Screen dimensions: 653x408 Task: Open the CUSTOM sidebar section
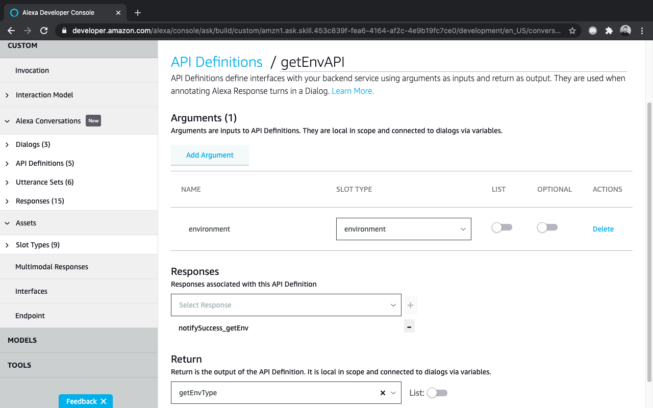pyautogui.click(x=79, y=47)
